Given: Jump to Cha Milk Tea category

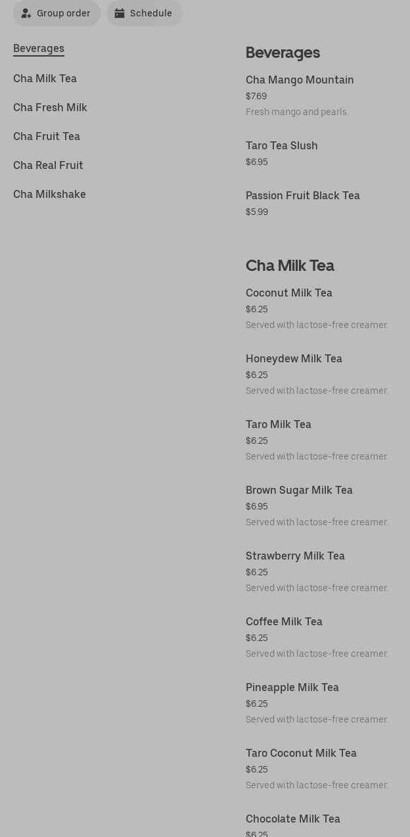Looking at the screenshot, I should pyautogui.click(x=45, y=79).
